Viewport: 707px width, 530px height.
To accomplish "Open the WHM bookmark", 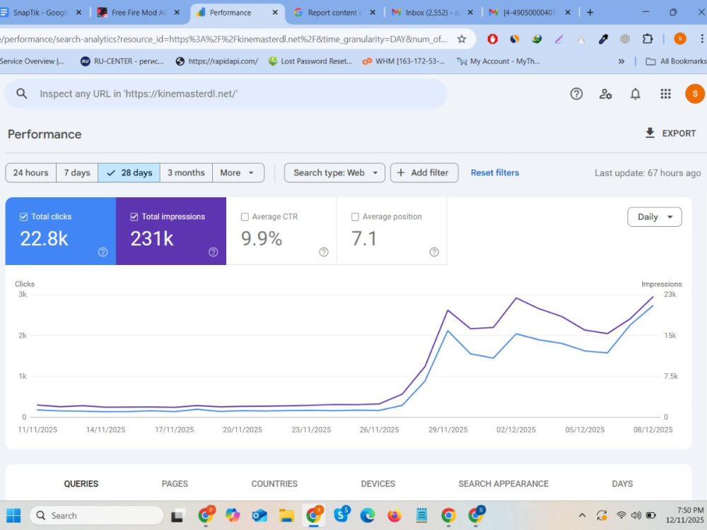I will (404, 61).
